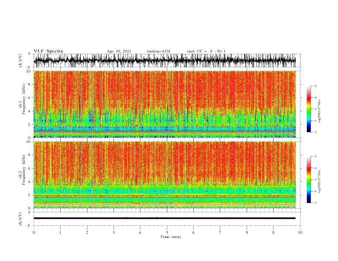This screenshot has height=261, width=338.
Task: Click the 'start UT = 6:30:1' label
Action: 206,51
